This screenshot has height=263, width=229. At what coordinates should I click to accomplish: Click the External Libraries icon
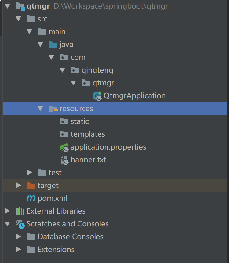point(19,211)
